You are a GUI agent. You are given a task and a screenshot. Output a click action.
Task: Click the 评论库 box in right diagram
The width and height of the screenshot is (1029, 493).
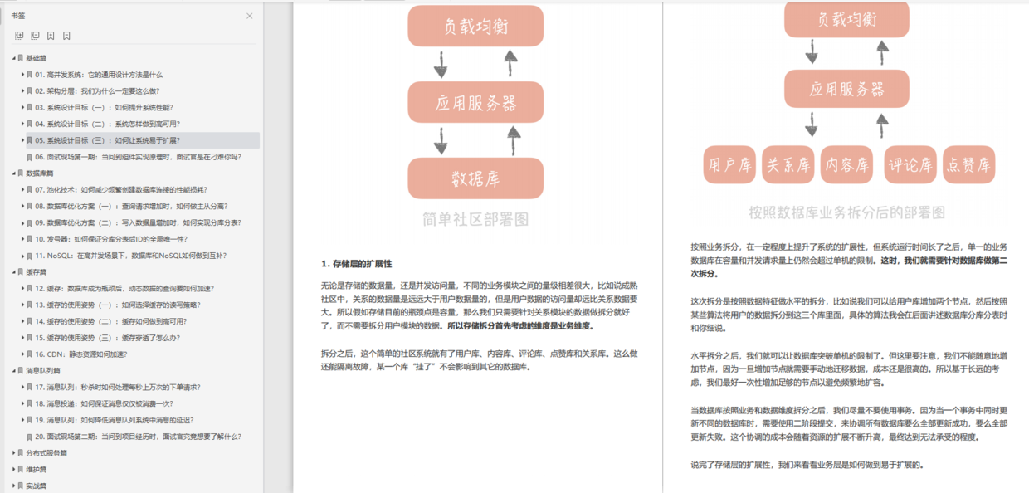pos(910,165)
